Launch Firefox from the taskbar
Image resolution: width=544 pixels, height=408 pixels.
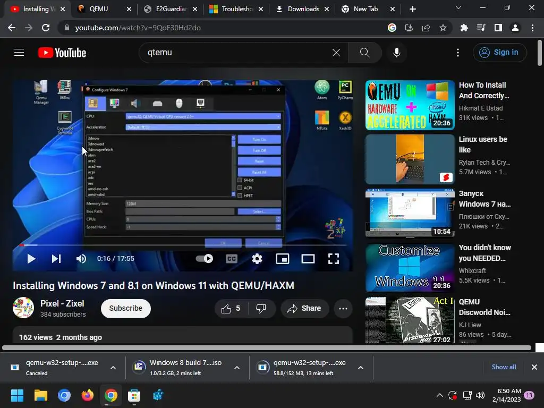88,395
